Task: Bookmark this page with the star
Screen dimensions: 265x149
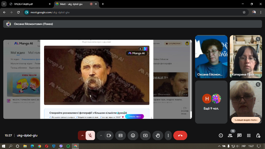Action: point(244,12)
